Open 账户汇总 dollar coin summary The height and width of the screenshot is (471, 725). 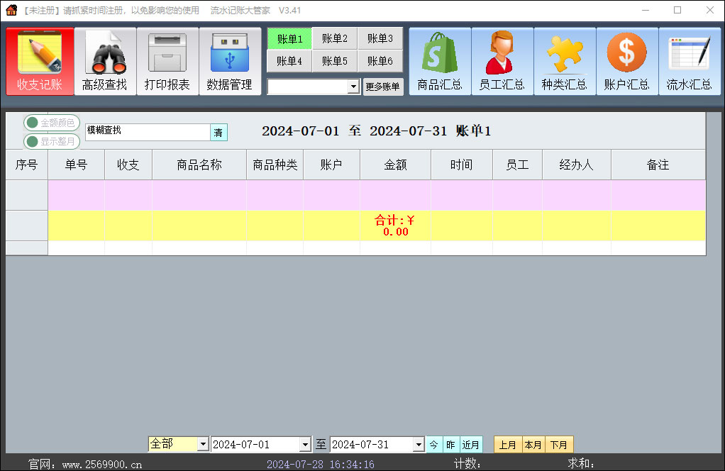pos(627,62)
